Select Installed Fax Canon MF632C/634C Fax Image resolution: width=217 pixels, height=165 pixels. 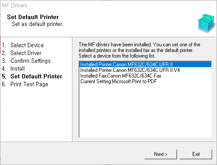(145, 76)
